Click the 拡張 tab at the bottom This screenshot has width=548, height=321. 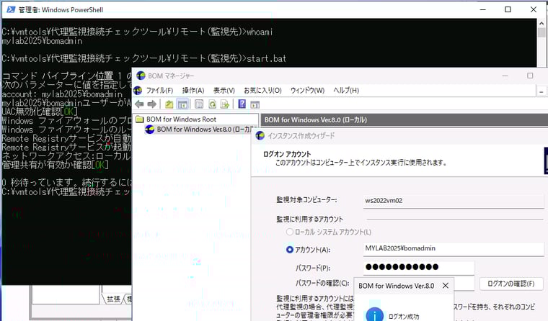click(x=114, y=299)
